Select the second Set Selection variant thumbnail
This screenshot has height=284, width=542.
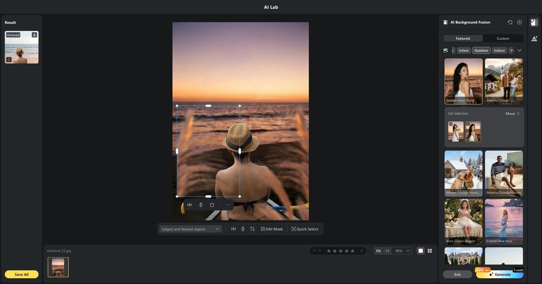point(473,131)
